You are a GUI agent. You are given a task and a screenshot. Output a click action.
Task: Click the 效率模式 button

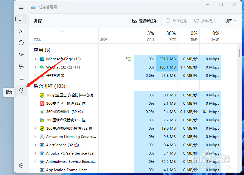(205, 21)
